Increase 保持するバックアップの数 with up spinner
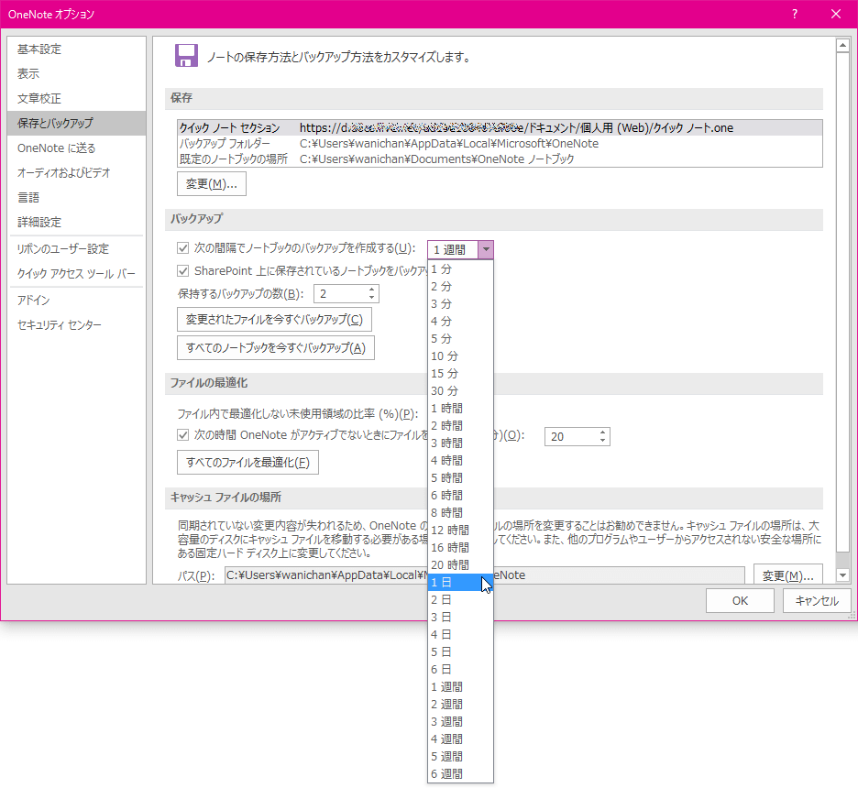Image resolution: width=858 pixels, height=788 pixels. [371, 290]
